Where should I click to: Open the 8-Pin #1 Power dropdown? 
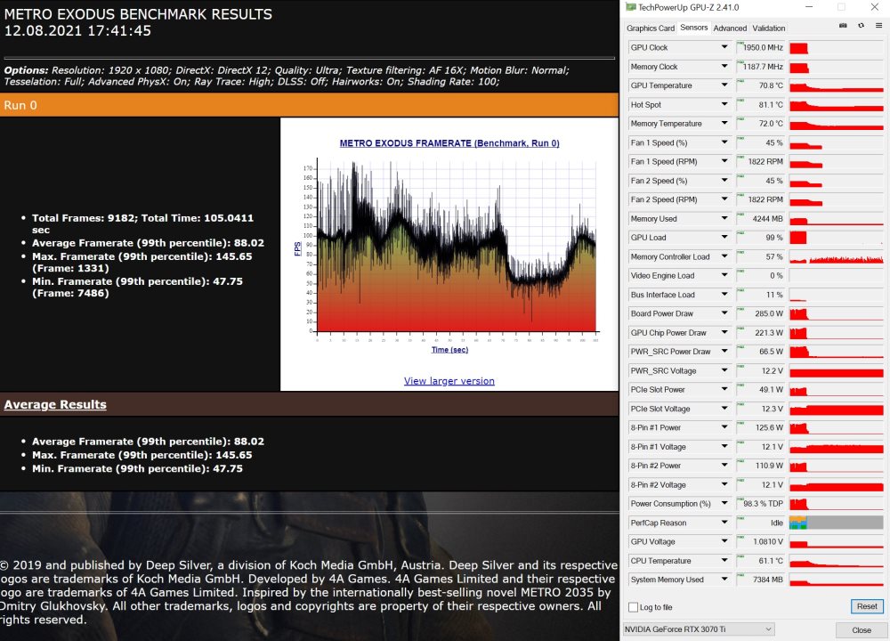click(x=724, y=427)
